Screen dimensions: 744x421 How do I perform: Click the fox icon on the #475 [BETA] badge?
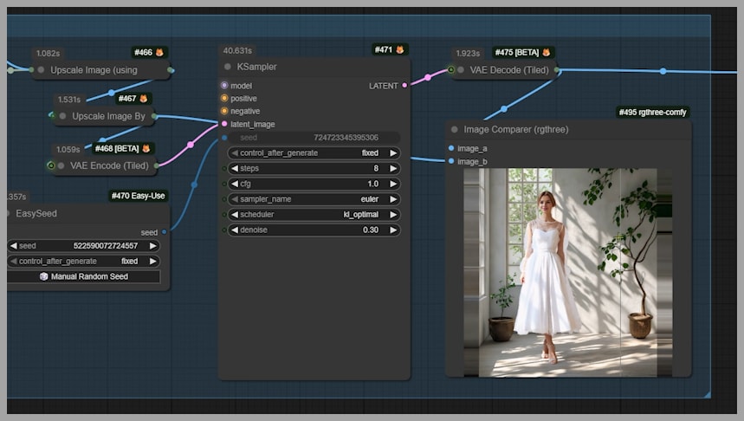[x=546, y=53]
